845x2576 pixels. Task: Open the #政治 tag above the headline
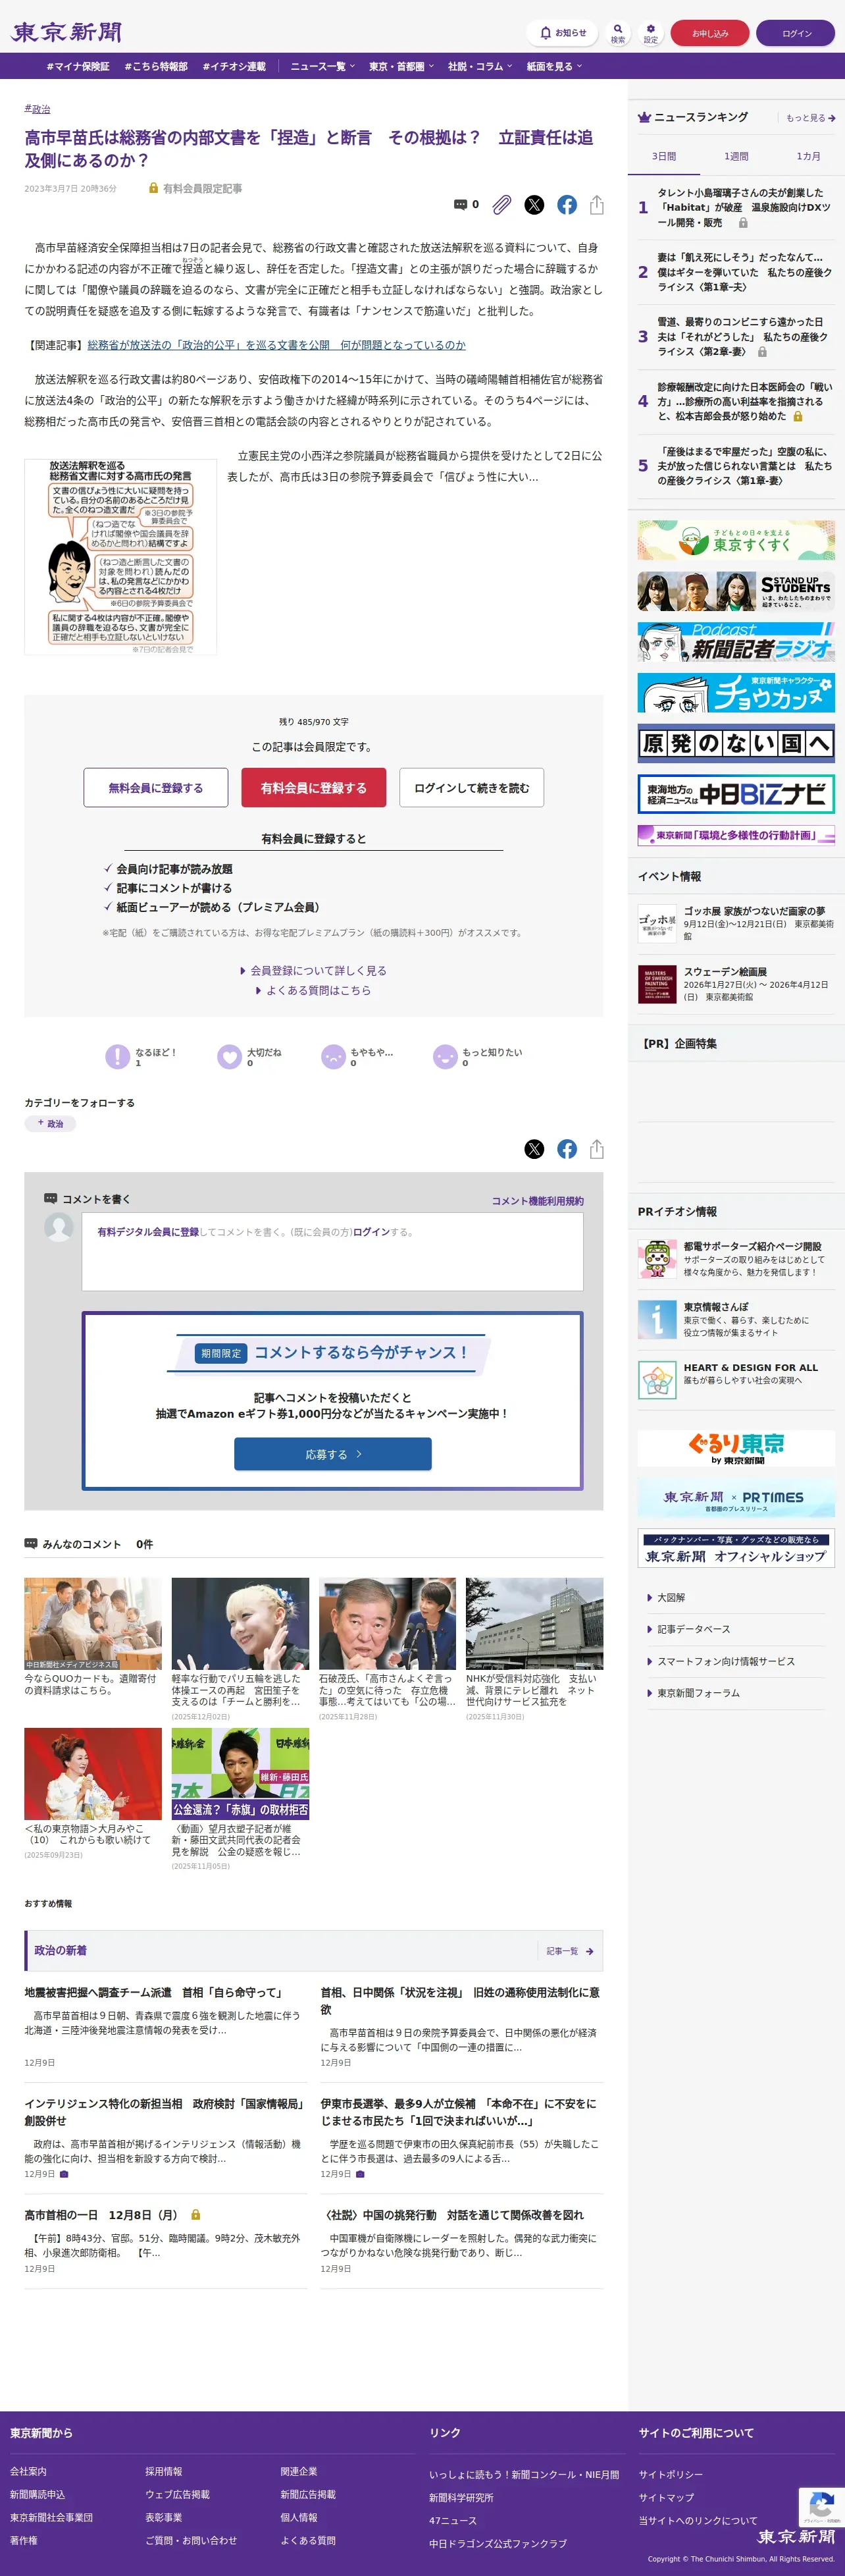point(37,108)
